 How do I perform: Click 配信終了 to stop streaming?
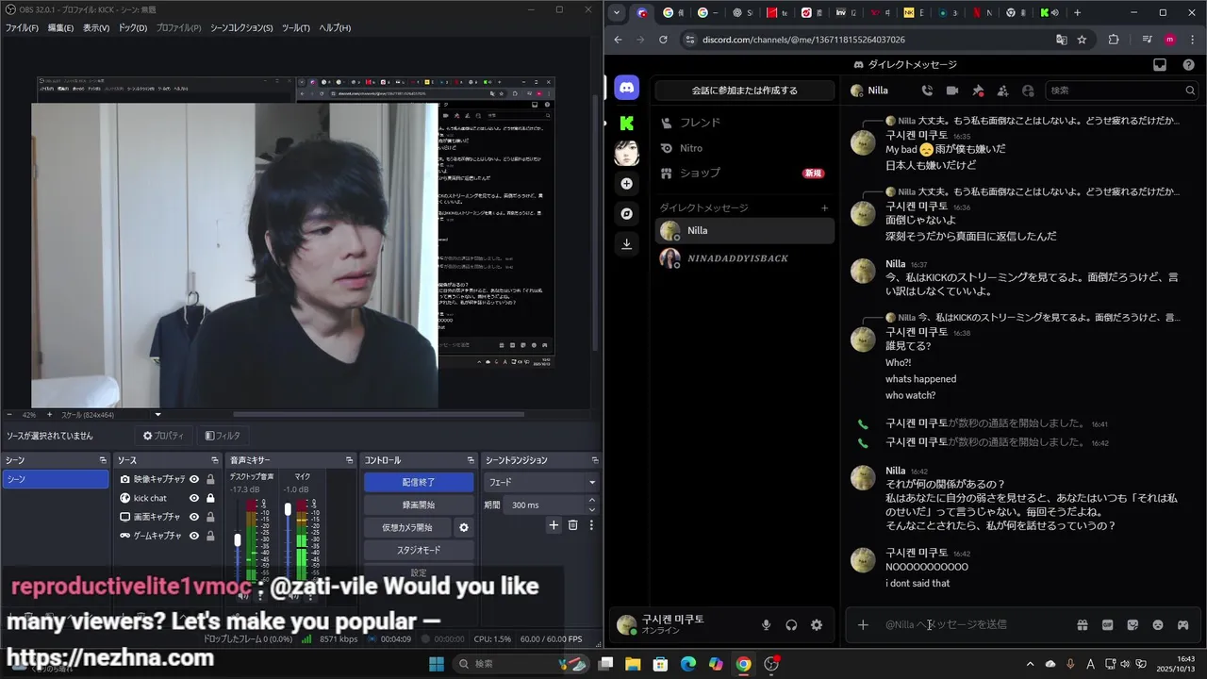click(x=419, y=482)
